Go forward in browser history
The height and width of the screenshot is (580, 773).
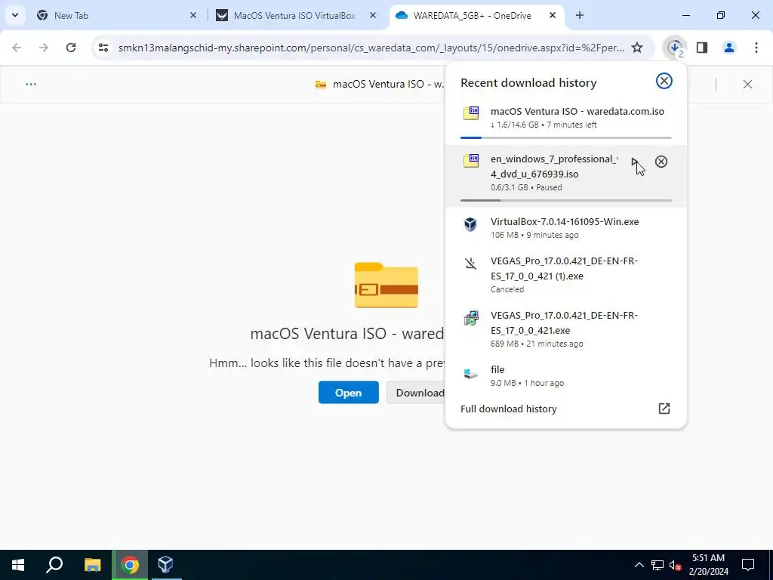(x=44, y=48)
